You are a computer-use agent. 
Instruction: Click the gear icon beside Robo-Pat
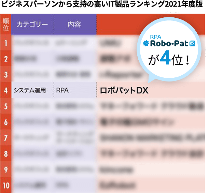point(146,43)
